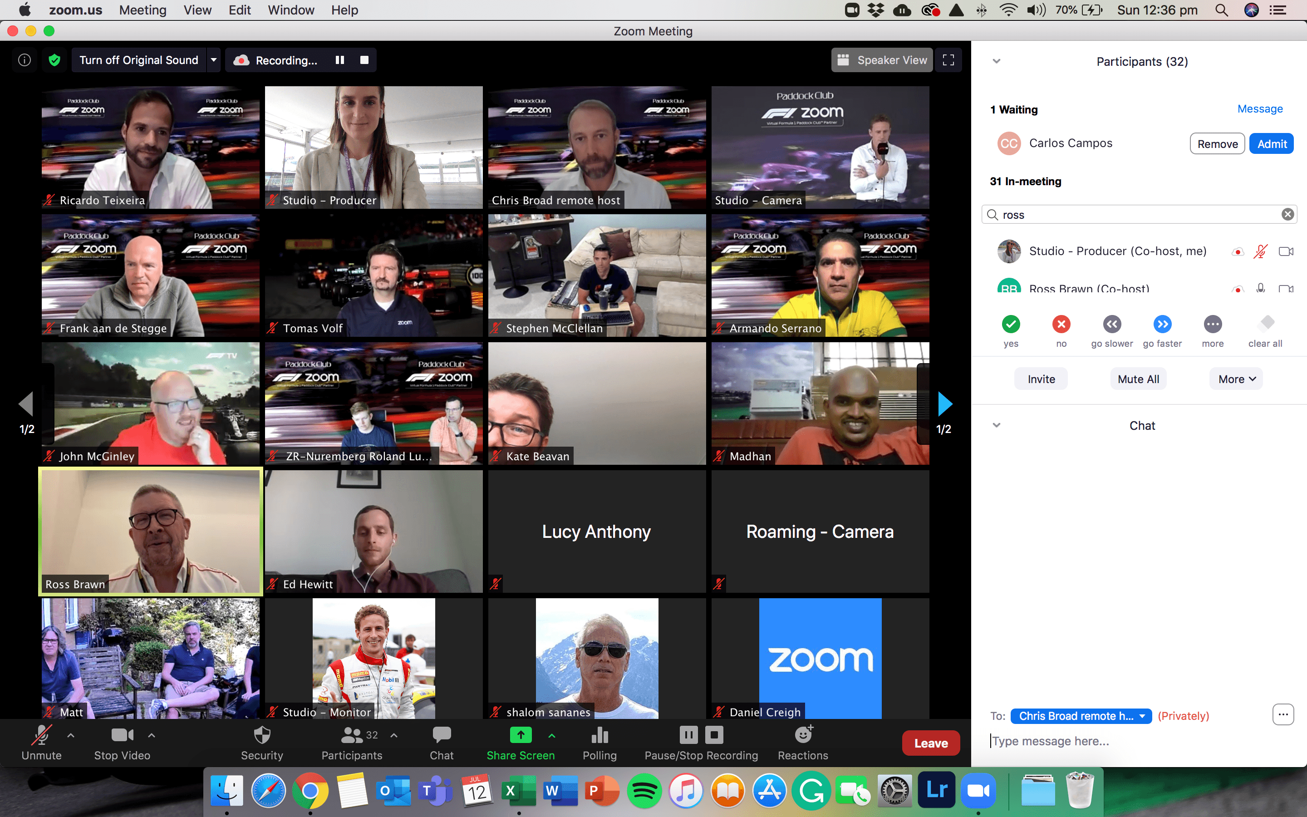Toggle Stop Video camera button

pos(122,735)
